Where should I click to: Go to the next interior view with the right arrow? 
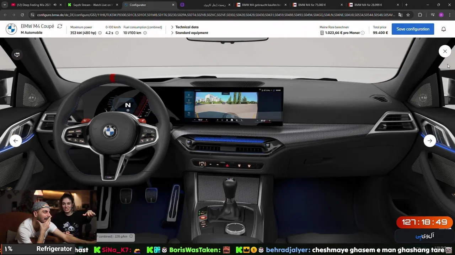point(430,141)
